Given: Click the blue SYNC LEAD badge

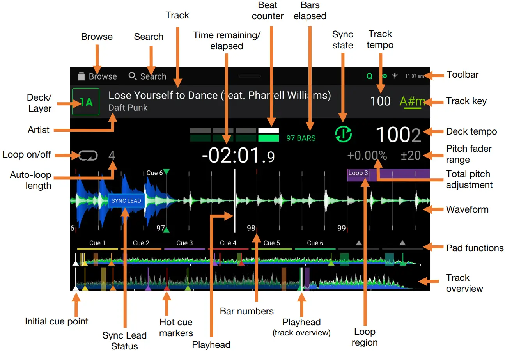Looking at the screenshot, I should point(126,201).
